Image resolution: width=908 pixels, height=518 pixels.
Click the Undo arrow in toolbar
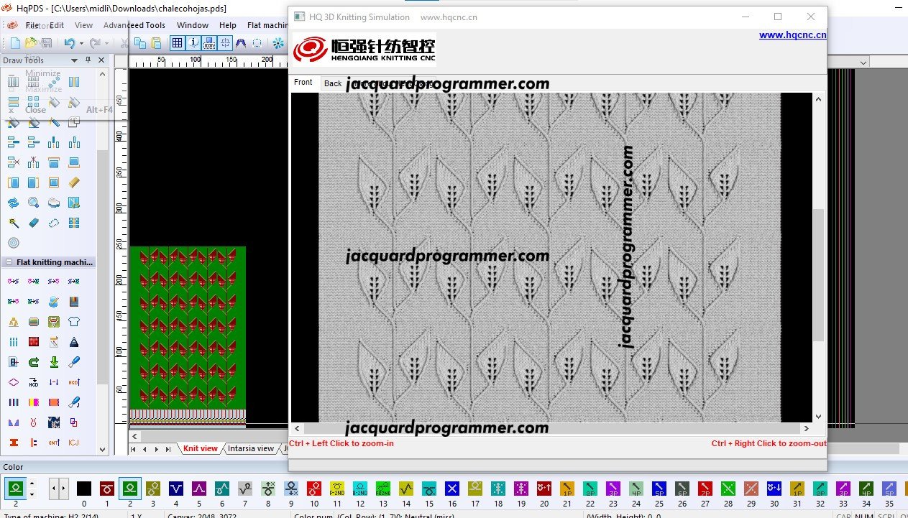pos(69,44)
